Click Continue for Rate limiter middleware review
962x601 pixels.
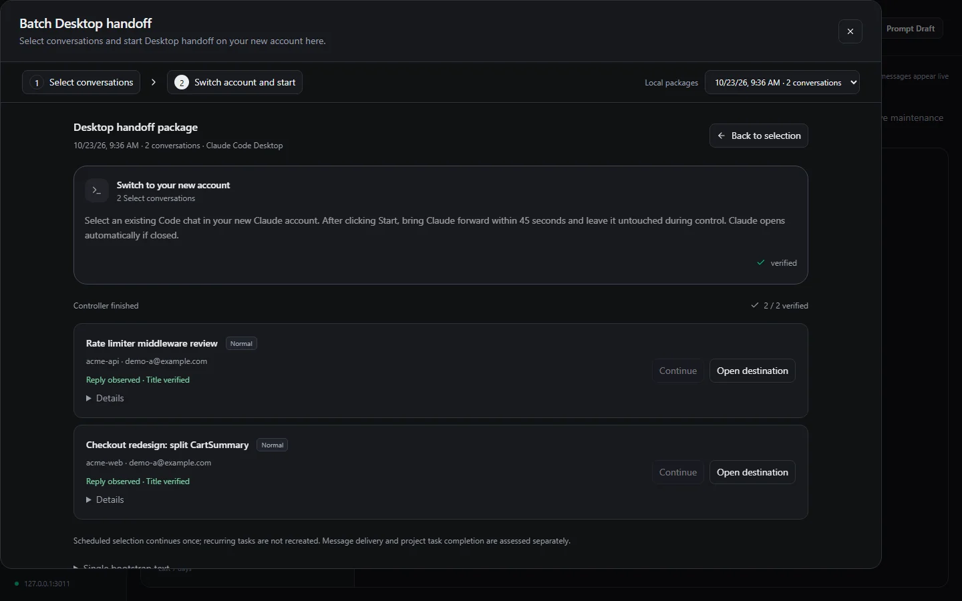point(678,371)
